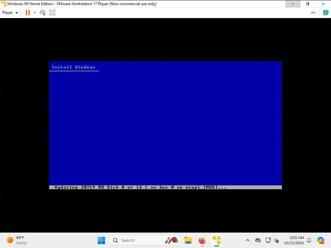Open Firefox from the taskbar

coord(202,240)
